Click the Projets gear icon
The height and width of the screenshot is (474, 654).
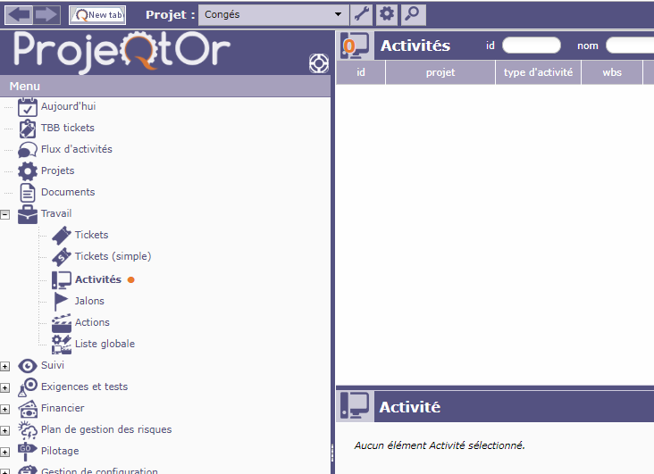tap(28, 170)
